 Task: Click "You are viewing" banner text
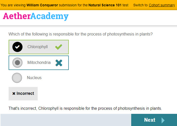(13, 5)
